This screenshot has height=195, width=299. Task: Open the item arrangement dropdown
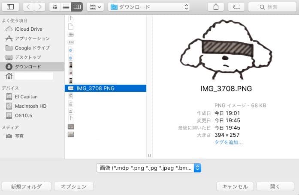click(x=95, y=7)
